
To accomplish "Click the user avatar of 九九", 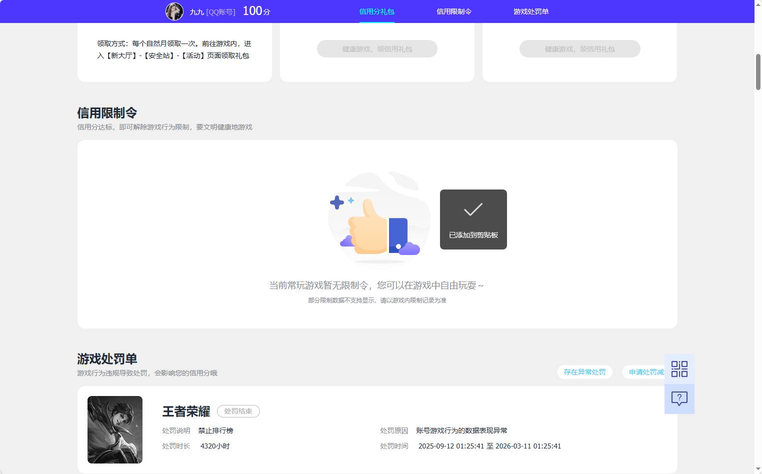I will pyautogui.click(x=174, y=11).
